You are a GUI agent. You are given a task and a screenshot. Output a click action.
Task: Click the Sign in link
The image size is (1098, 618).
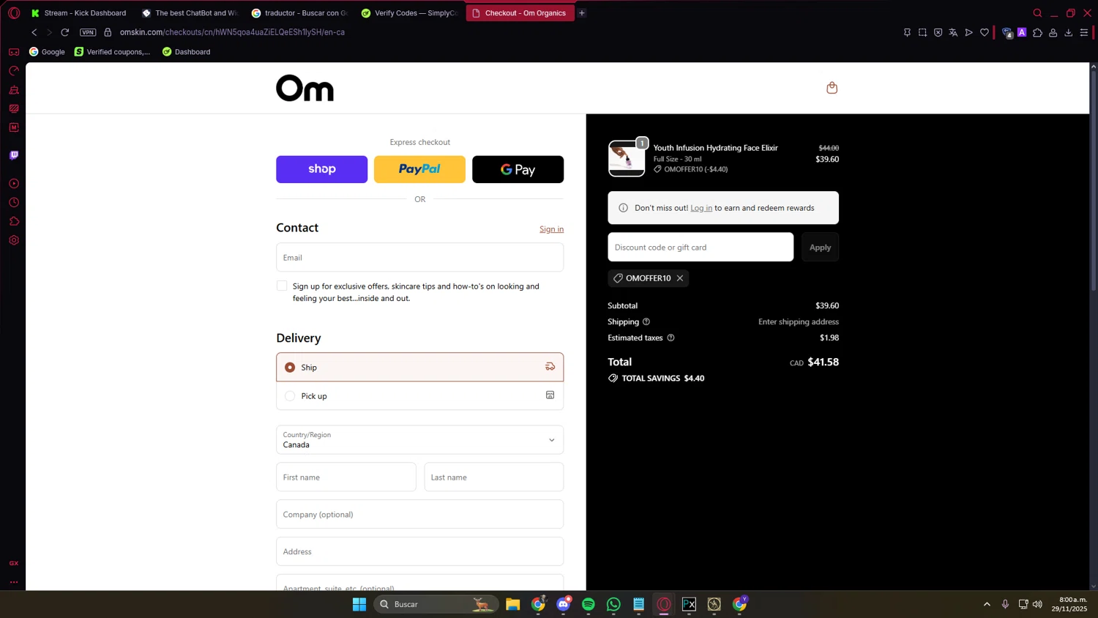click(x=551, y=229)
